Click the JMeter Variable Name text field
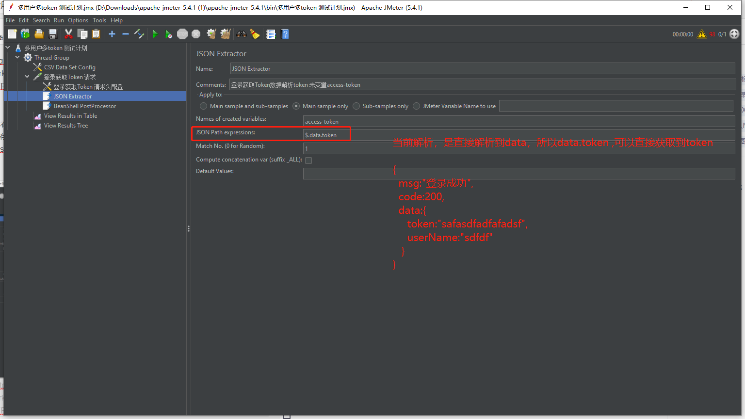The image size is (745, 419). pyautogui.click(x=616, y=106)
